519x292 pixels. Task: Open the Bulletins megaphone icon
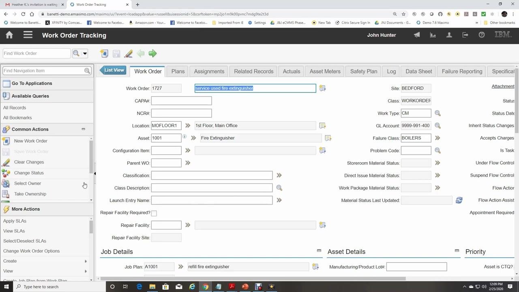[417, 35]
